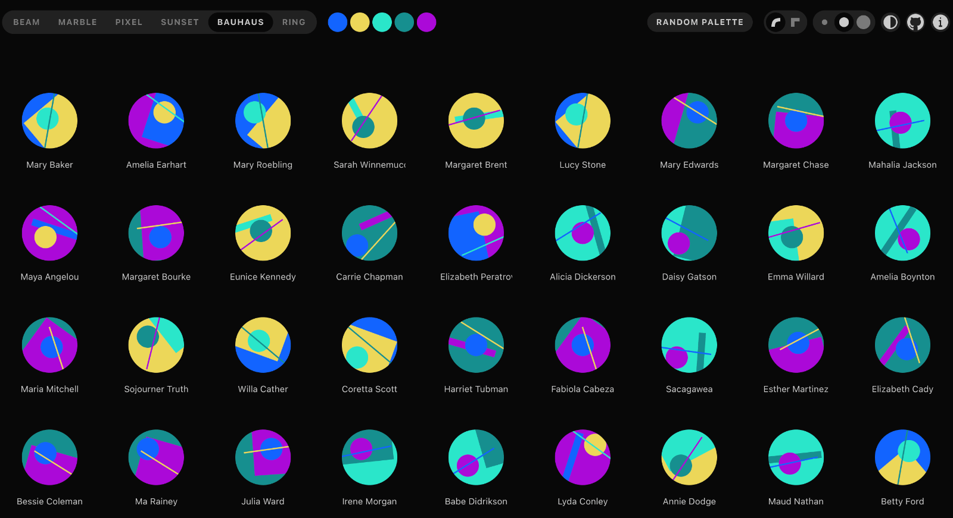Open the Sunset variant tab
The height and width of the screenshot is (518, 953).
tap(179, 23)
